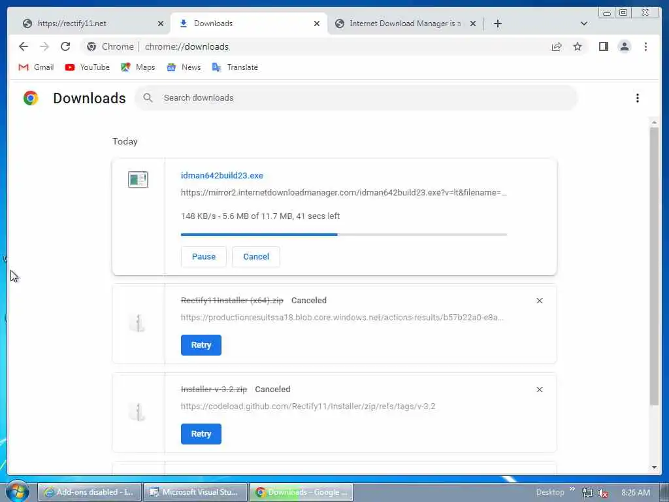Click the idman download progress bar

pos(344,235)
